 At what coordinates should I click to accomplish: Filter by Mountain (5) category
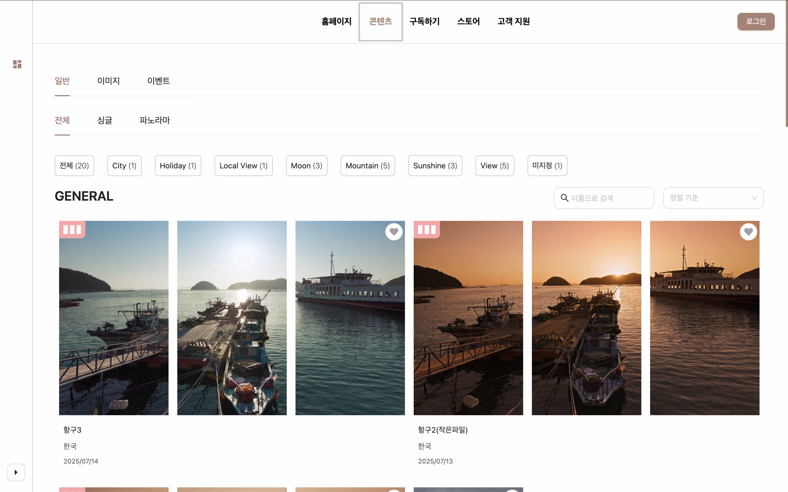[368, 166]
